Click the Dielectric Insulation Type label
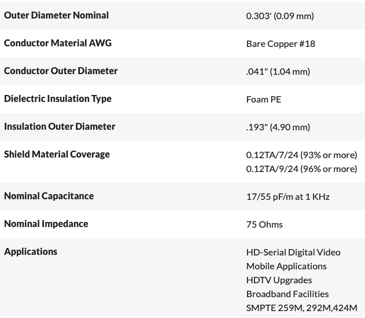This screenshot has height=318, width=365. coord(58,98)
